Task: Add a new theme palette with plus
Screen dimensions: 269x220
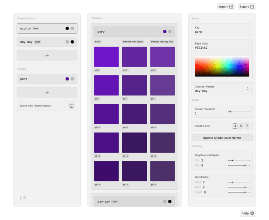Action: (x=47, y=55)
